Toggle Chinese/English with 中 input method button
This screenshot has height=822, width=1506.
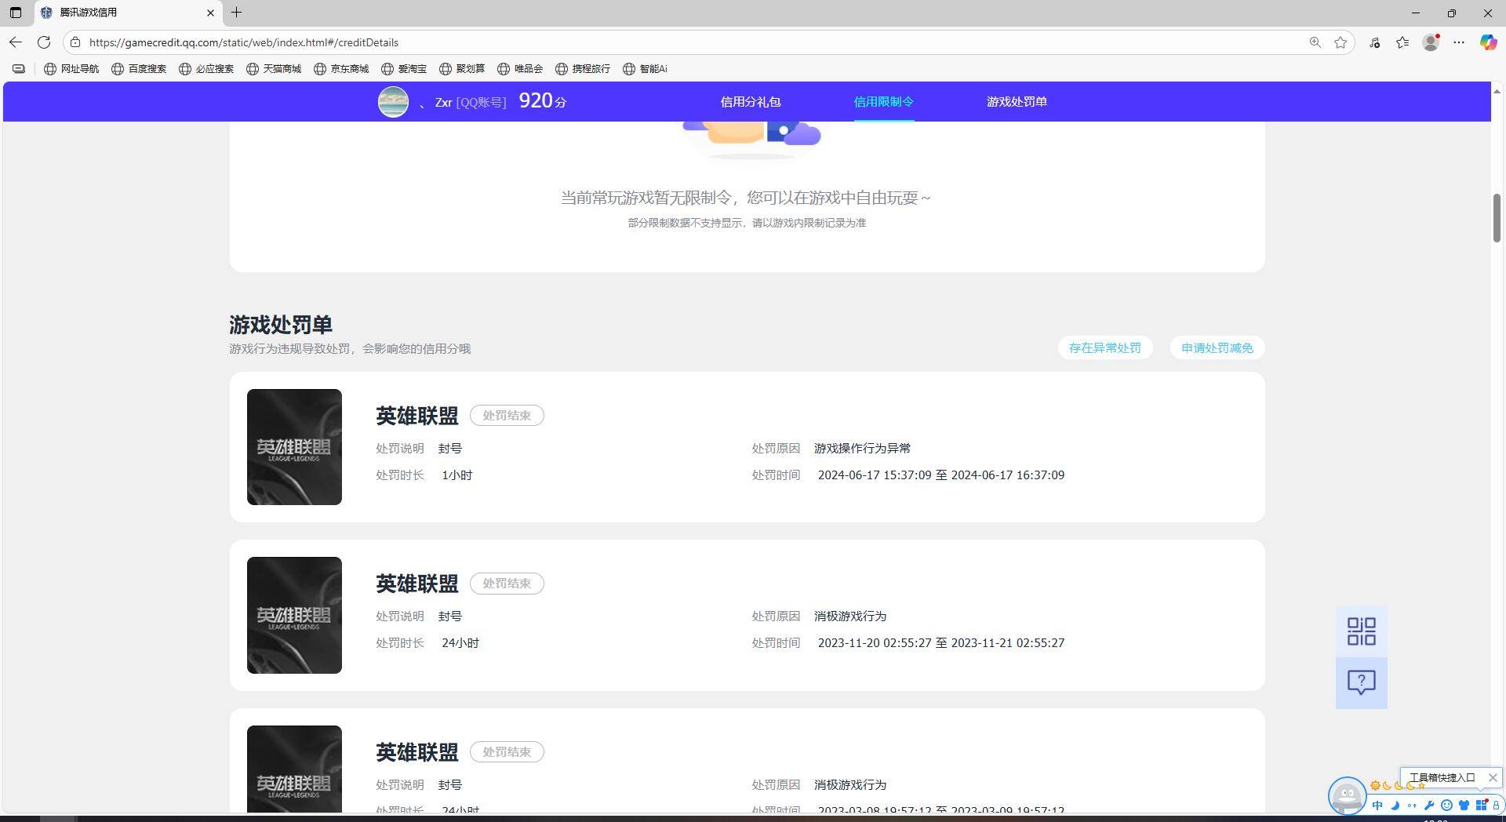coord(1377,806)
